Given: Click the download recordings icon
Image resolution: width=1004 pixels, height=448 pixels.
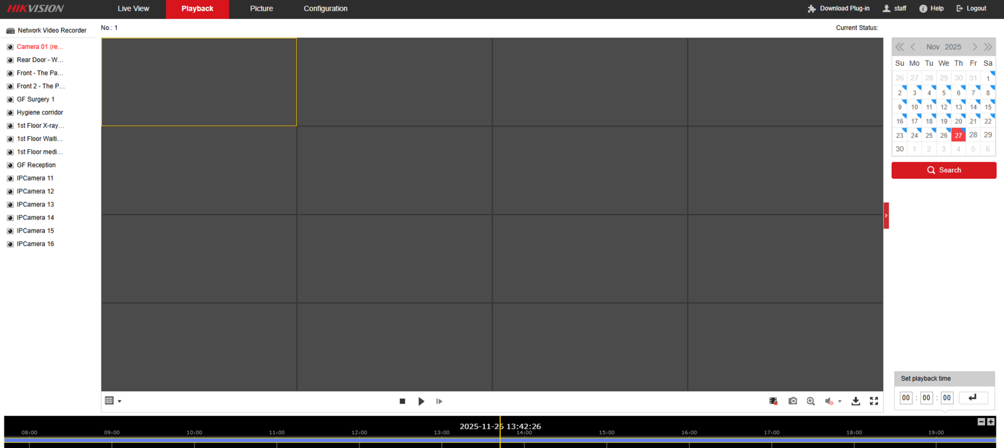Looking at the screenshot, I should (x=855, y=401).
